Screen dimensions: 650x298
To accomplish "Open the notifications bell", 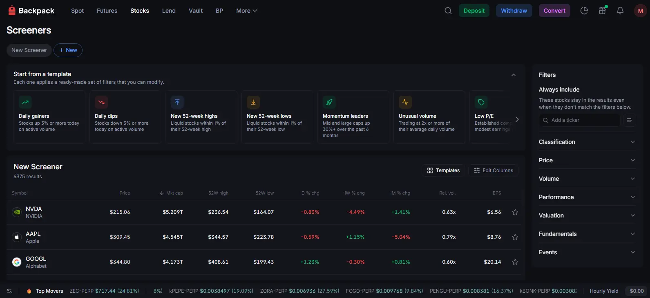I will [620, 11].
